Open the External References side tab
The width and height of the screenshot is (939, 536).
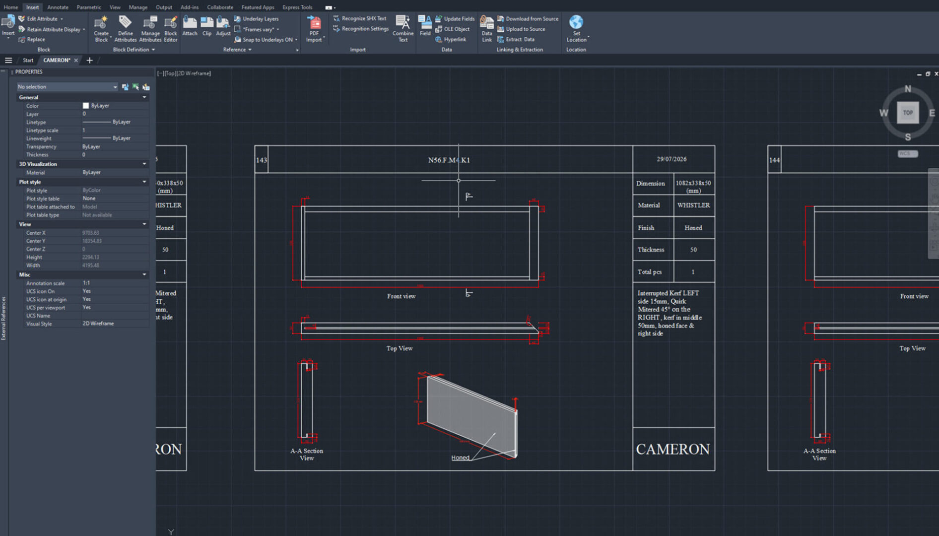tap(3, 318)
